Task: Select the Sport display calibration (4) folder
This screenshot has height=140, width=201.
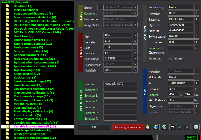Action: [33, 111]
